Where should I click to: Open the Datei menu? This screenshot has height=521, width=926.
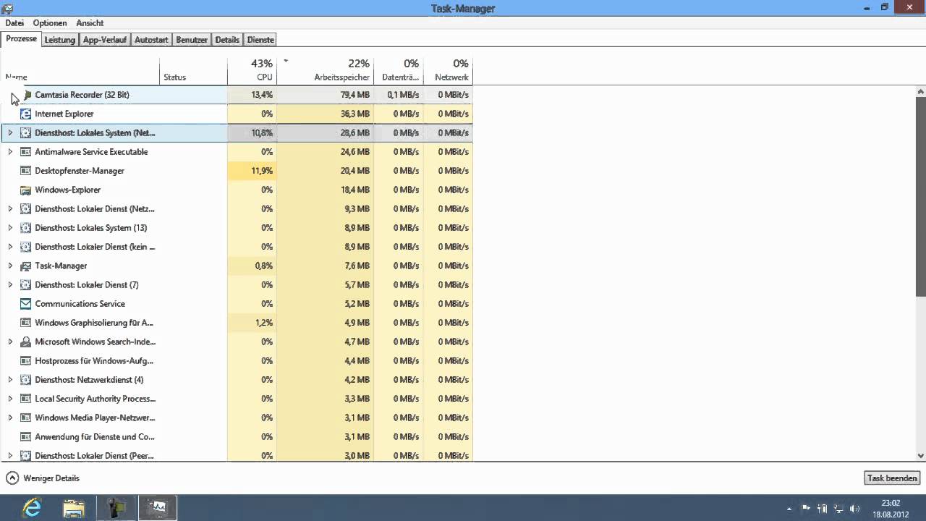point(14,23)
